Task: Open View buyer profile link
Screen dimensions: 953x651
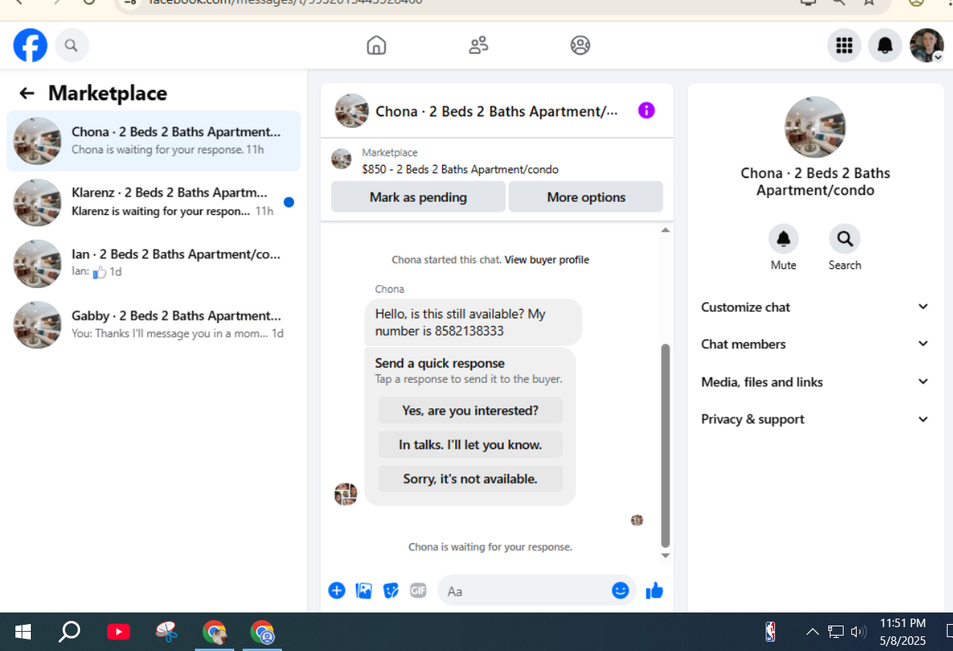Action: (x=546, y=260)
